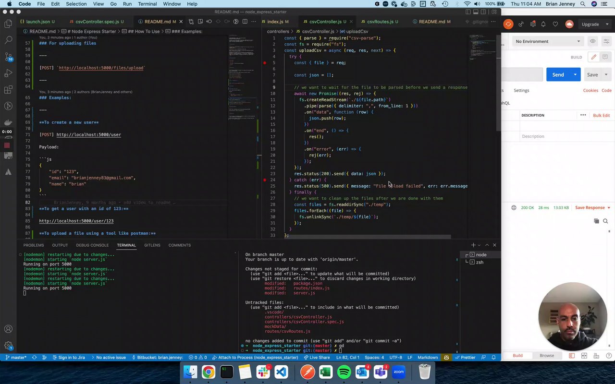Open Spotify from the Dock
The width and height of the screenshot is (615, 384).
pyautogui.click(x=344, y=372)
